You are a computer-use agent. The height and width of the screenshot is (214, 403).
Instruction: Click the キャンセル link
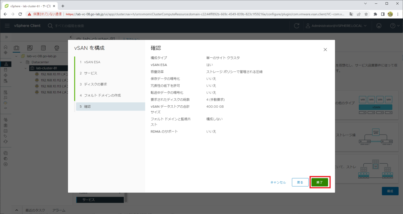tap(278, 182)
